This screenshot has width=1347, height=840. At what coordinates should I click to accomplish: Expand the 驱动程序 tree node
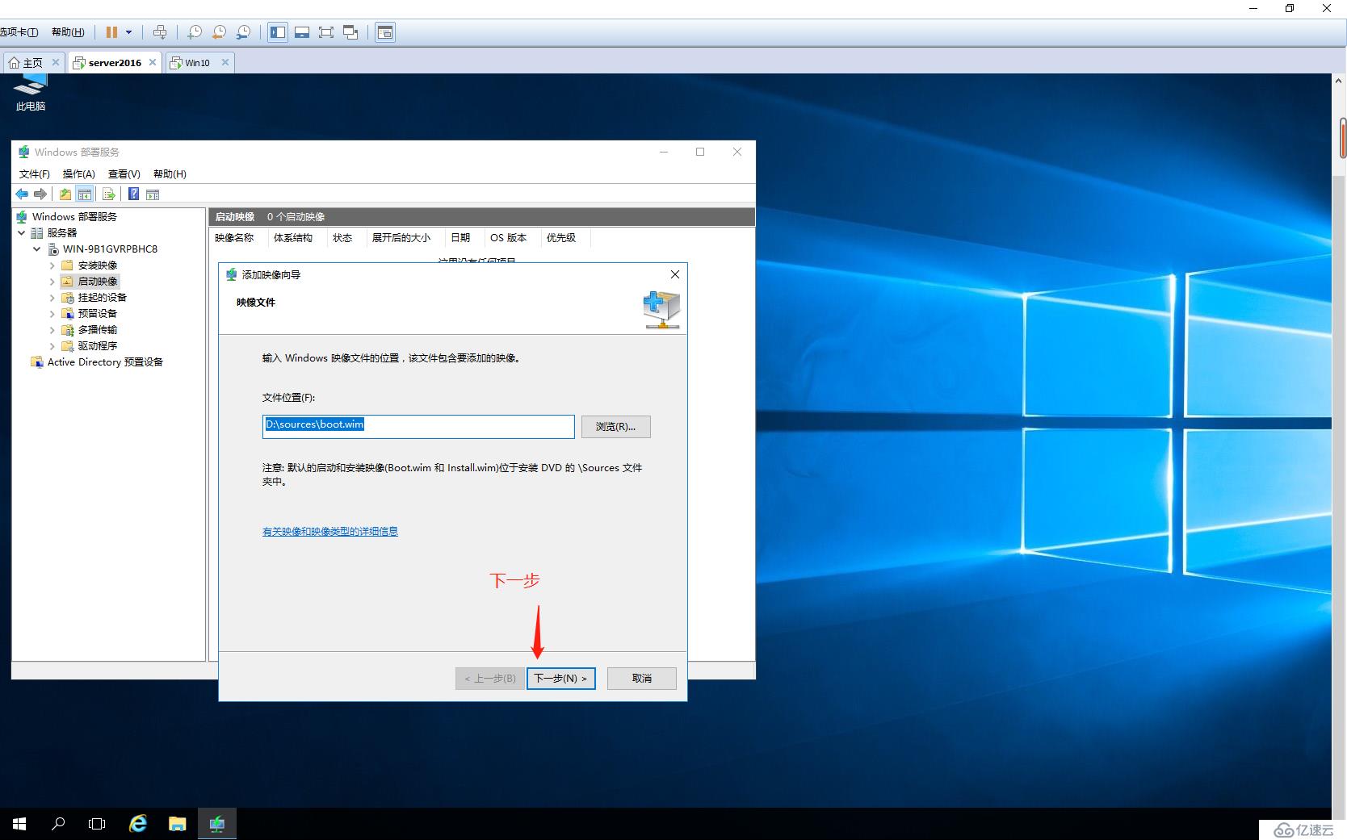(52, 345)
